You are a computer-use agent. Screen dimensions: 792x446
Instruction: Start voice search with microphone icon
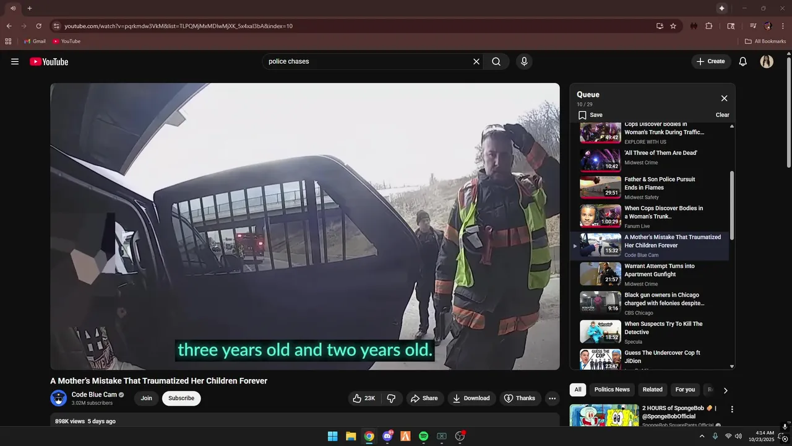click(524, 61)
